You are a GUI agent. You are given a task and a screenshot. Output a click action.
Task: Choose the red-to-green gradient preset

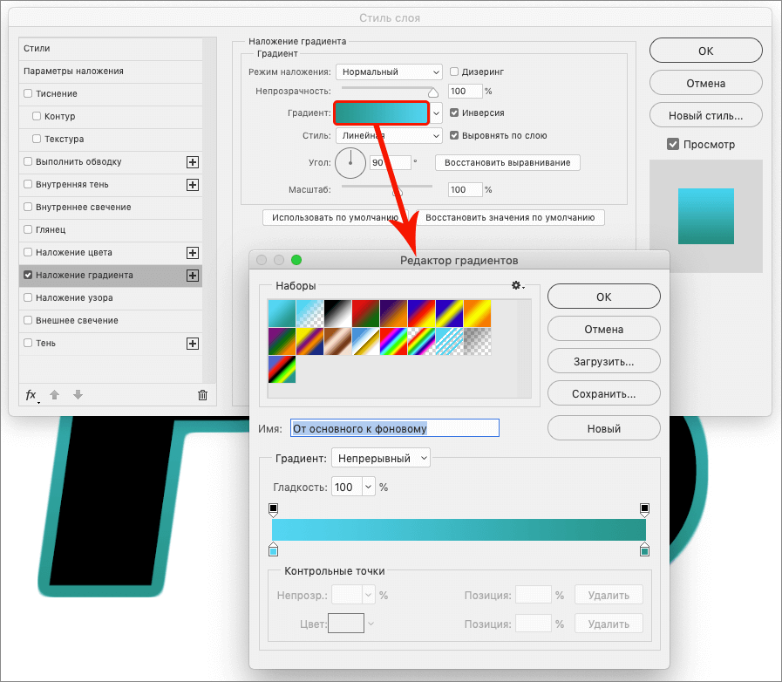[365, 313]
